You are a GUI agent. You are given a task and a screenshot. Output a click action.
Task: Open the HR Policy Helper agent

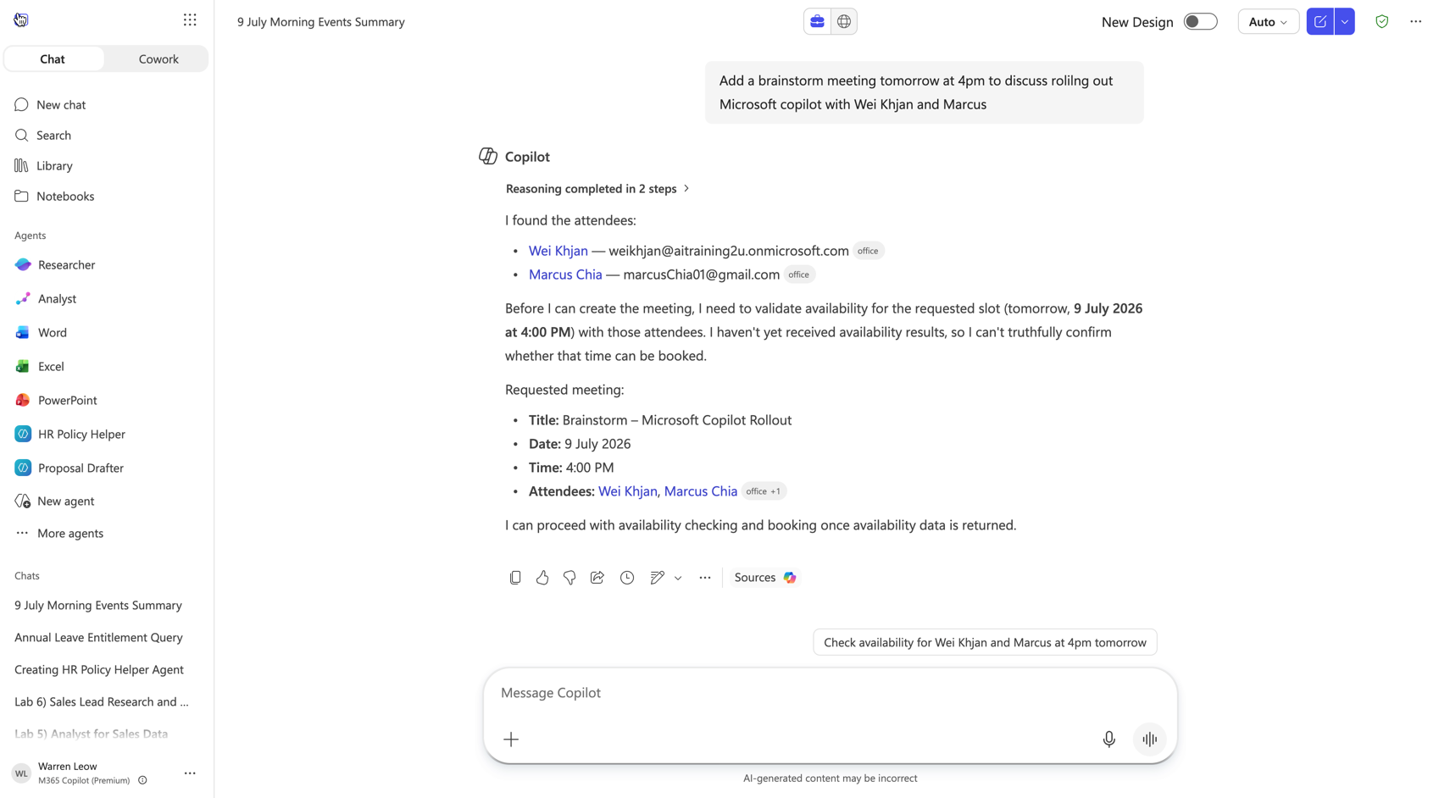point(106,434)
